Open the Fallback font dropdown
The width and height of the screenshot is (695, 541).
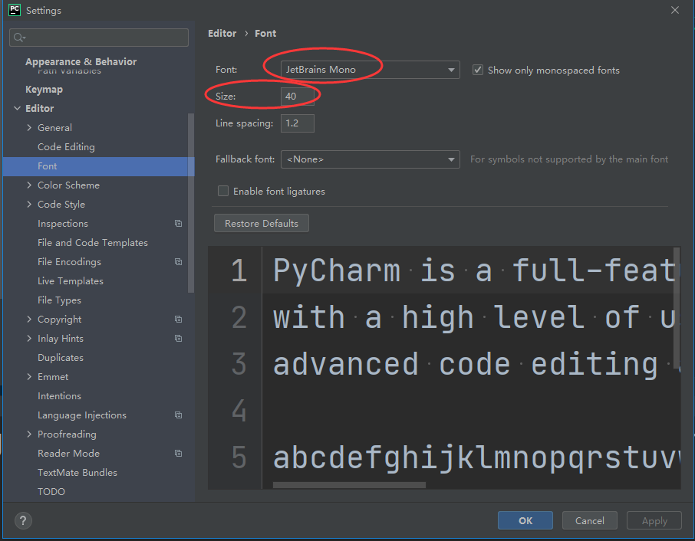[370, 159]
